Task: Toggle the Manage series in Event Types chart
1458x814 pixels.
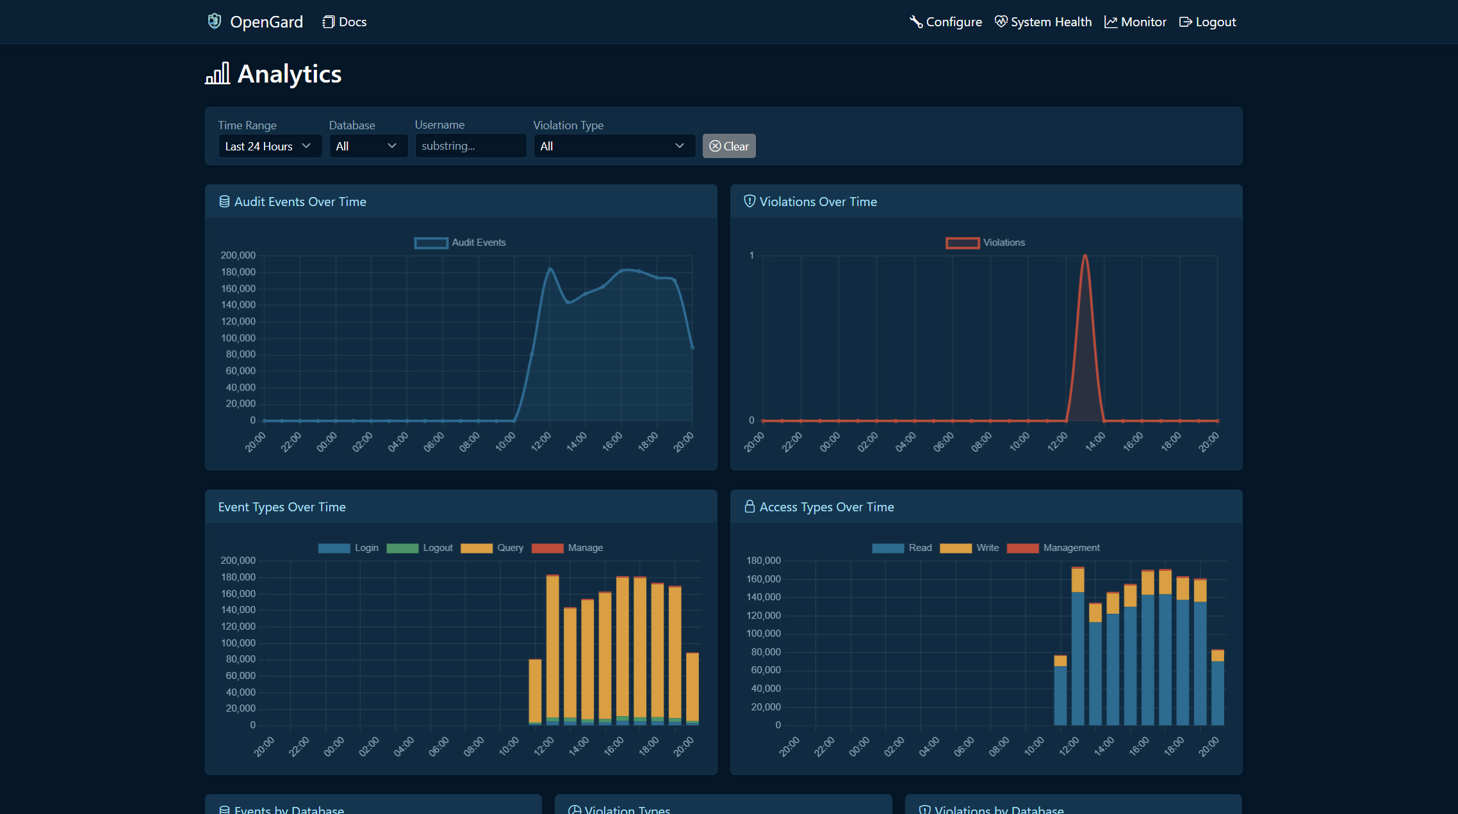Action: tap(568, 548)
